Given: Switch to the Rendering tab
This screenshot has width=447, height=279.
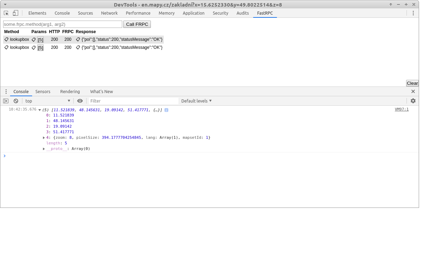Looking at the screenshot, I should (x=70, y=91).
